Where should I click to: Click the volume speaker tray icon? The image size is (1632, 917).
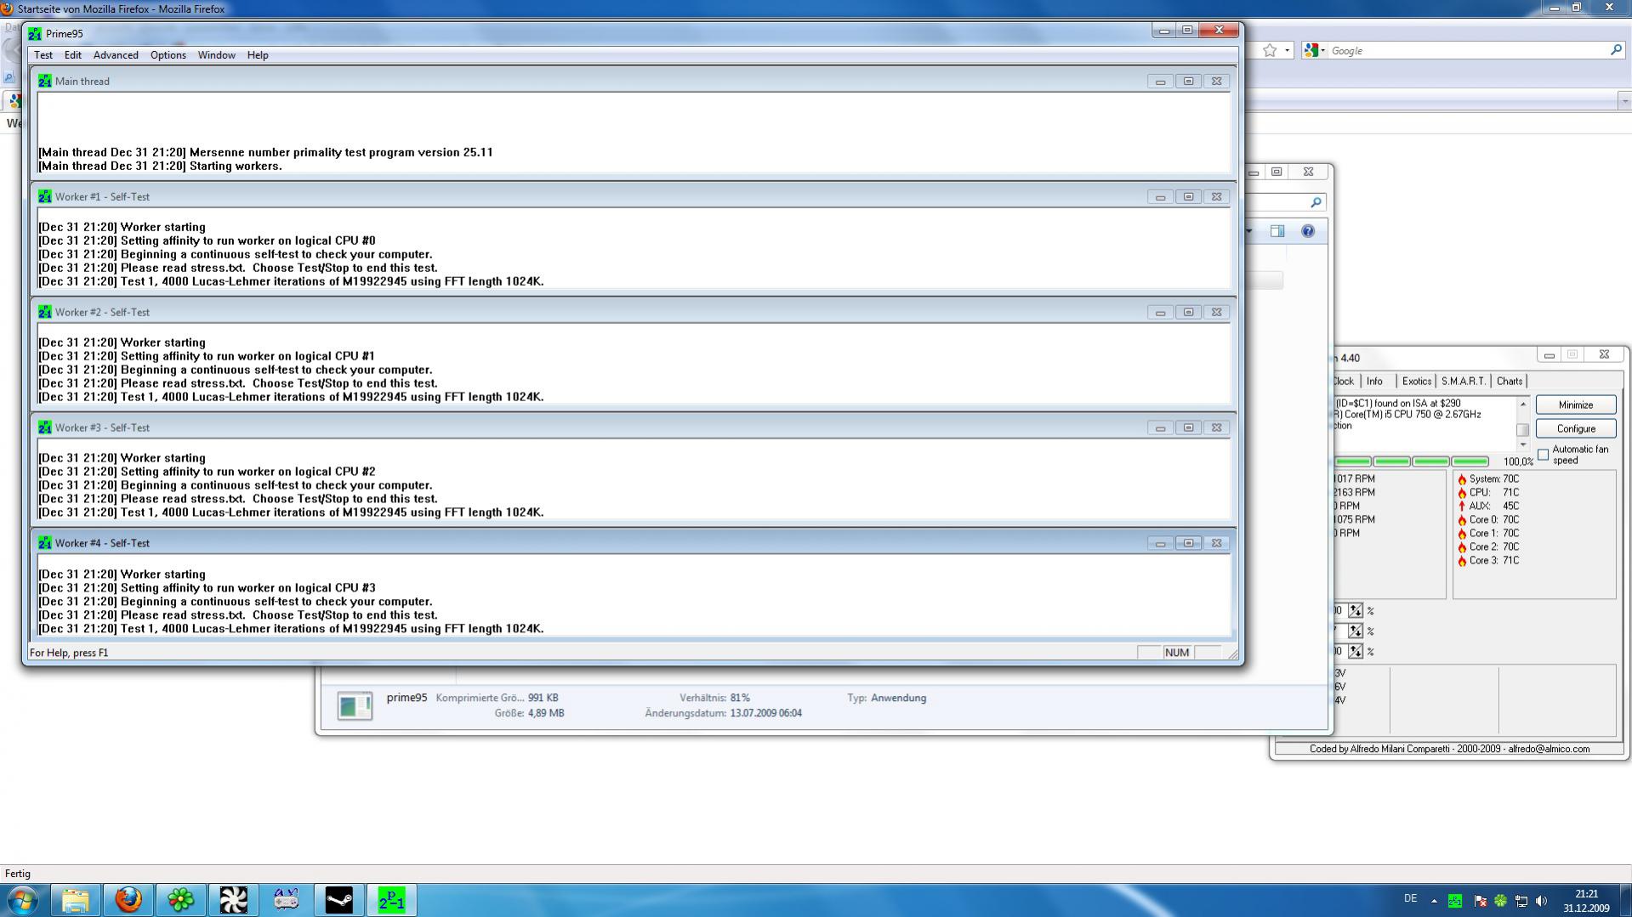pos(1542,901)
